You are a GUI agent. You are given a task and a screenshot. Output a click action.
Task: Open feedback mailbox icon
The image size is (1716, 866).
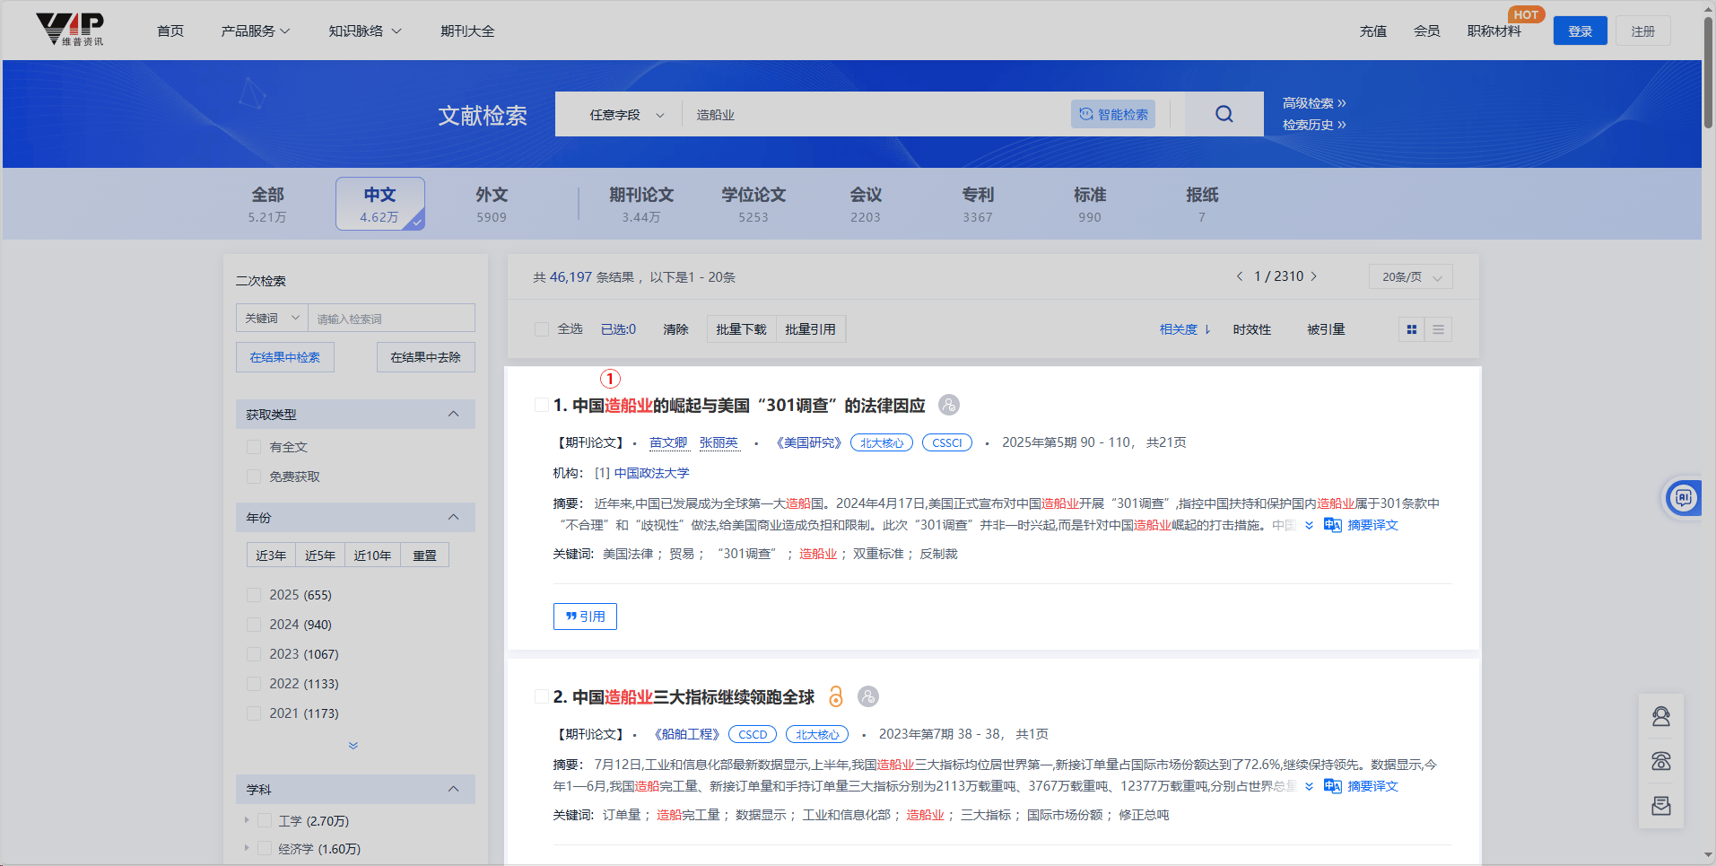[1661, 806]
